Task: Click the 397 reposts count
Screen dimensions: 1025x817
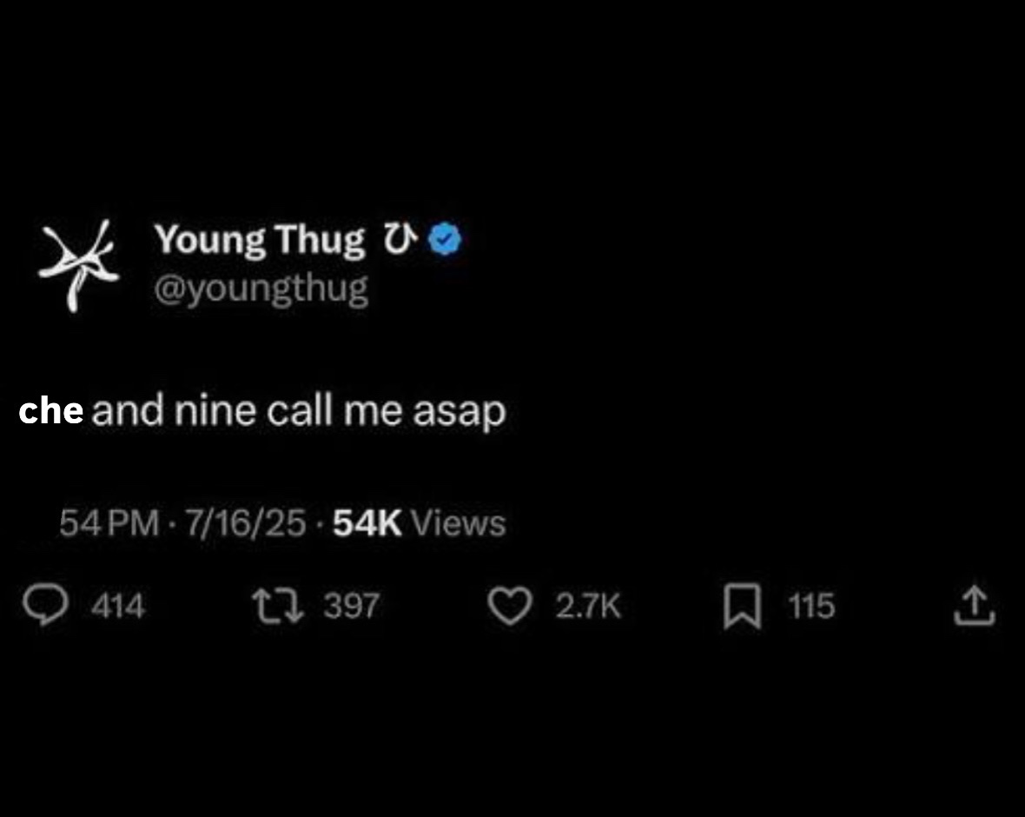Action: click(x=351, y=606)
